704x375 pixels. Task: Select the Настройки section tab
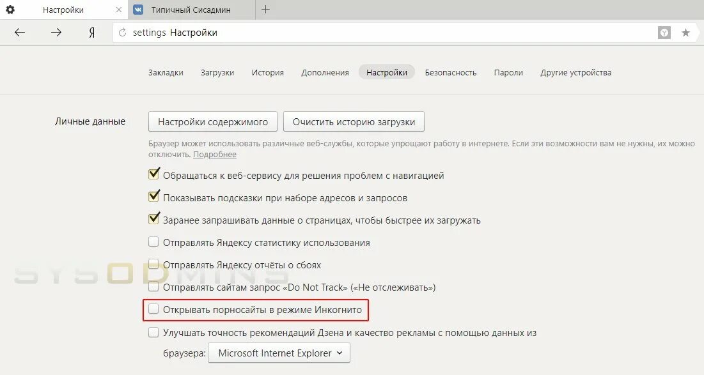coord(387,72)
